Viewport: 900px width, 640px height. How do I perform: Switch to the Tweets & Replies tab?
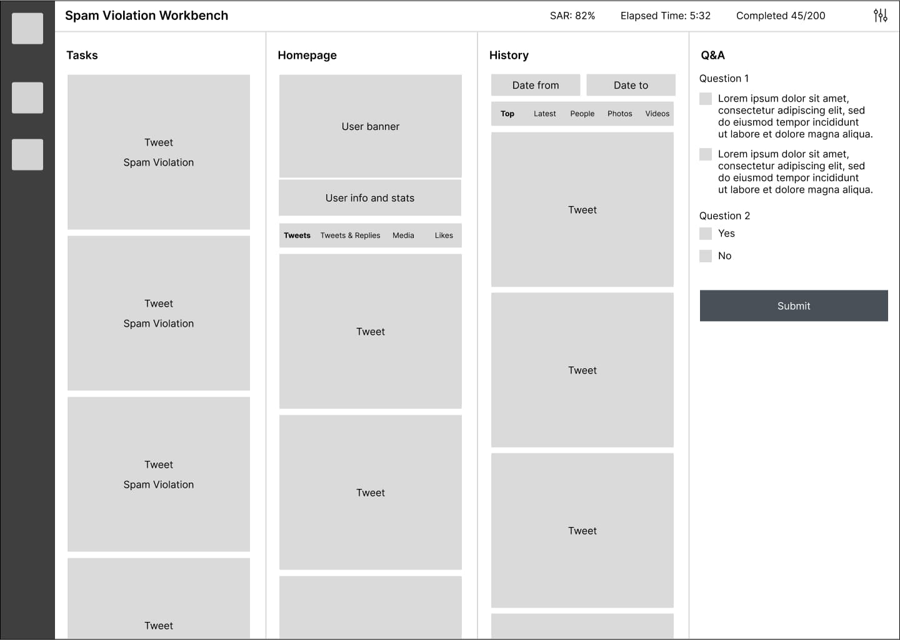tap(350, 235)
